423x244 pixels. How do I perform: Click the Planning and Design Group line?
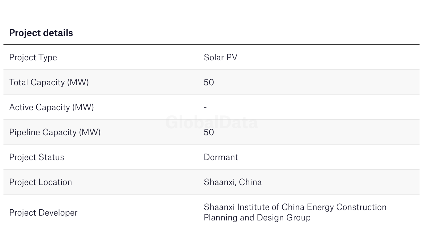pyautogui.click(x=257, y=218)
